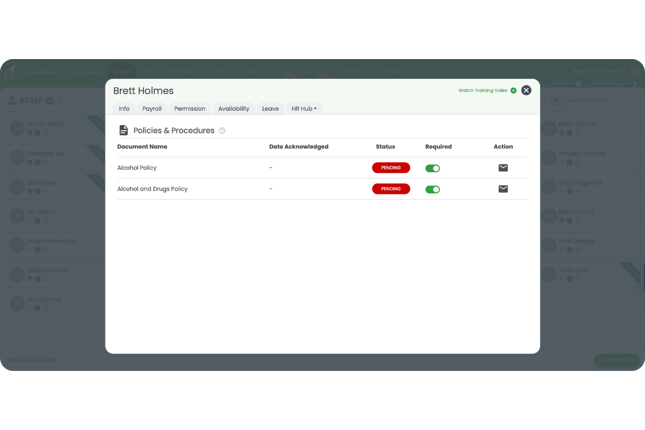Open the HR Hub dropdown
Viewport: 645px width, 430px height.
pos(304,109)
